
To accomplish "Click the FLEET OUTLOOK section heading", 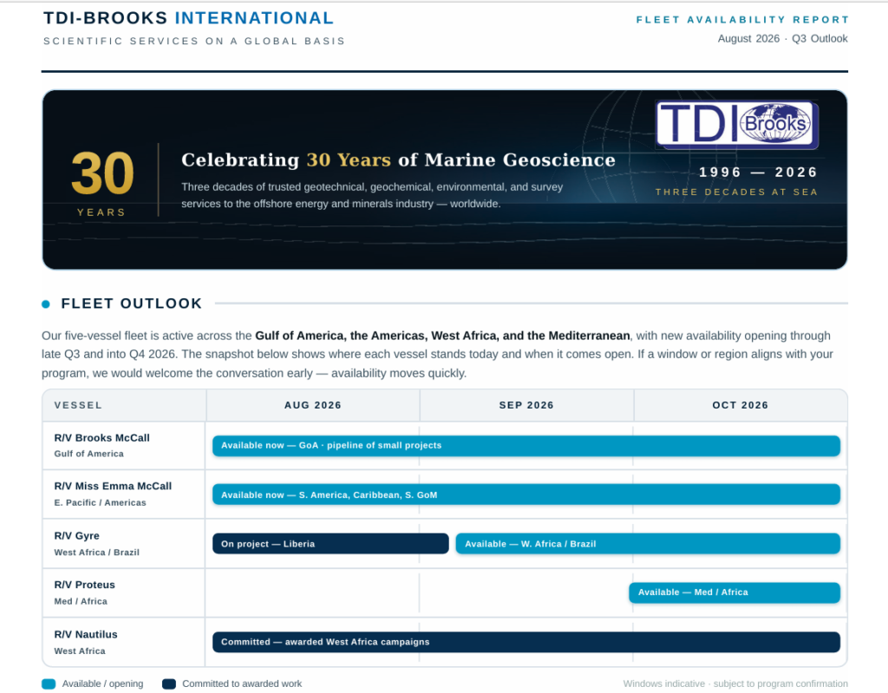I will (132, 304).
